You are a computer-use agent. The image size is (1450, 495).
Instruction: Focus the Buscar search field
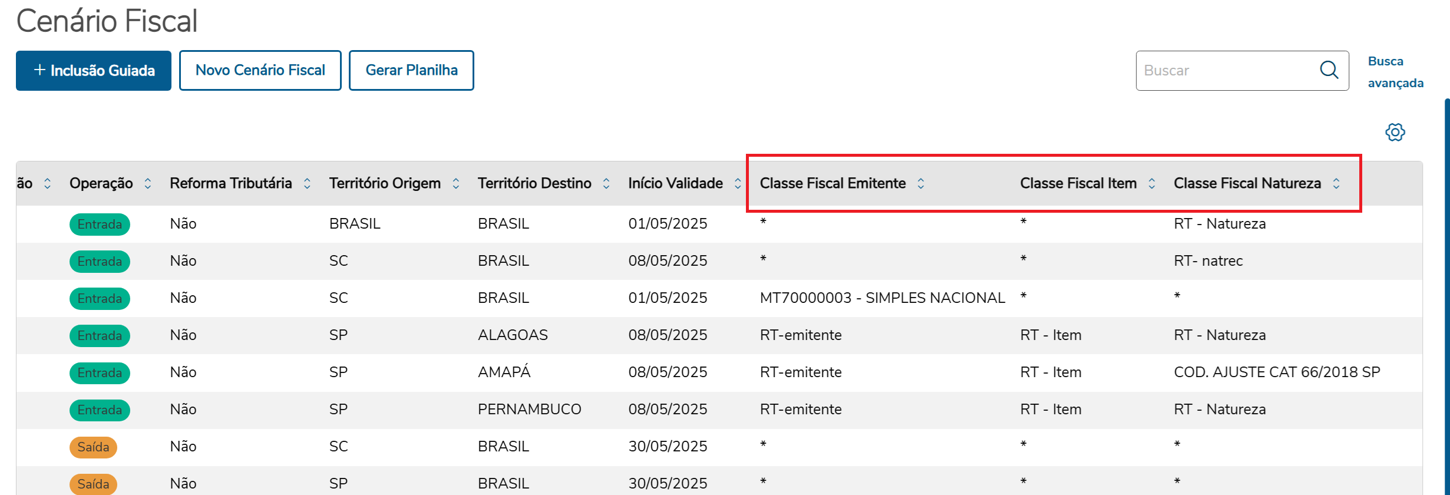[1226, 71]
